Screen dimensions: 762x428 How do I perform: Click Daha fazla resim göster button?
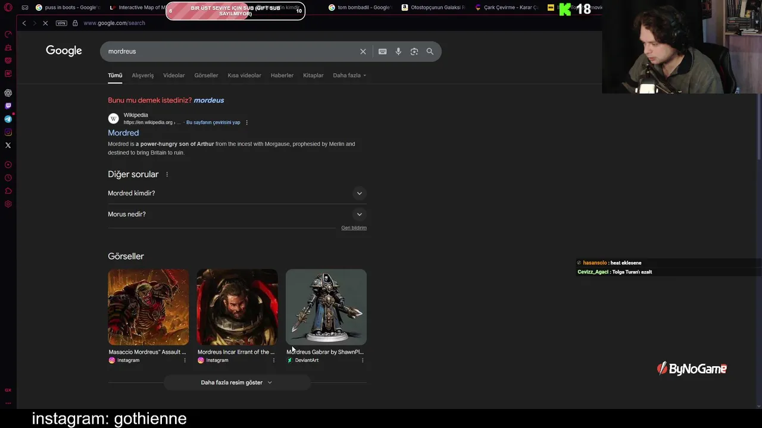[x=237, y=383]
